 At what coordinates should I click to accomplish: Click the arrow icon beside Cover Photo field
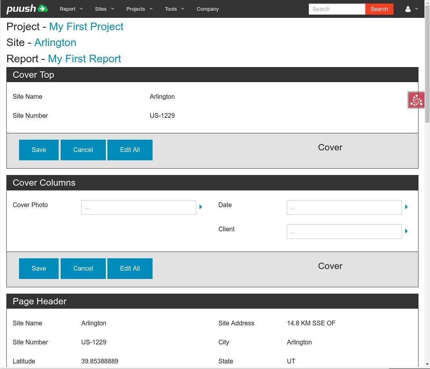[x=201, y=207]
